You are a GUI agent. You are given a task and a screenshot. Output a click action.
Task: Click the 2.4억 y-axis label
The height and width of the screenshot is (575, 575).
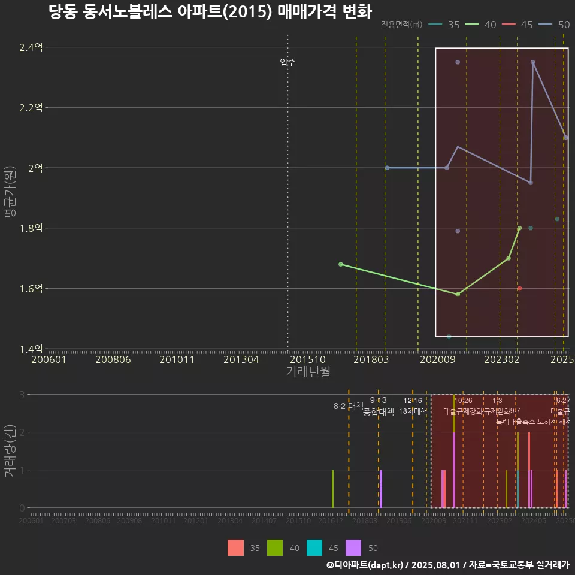[31, 47]
